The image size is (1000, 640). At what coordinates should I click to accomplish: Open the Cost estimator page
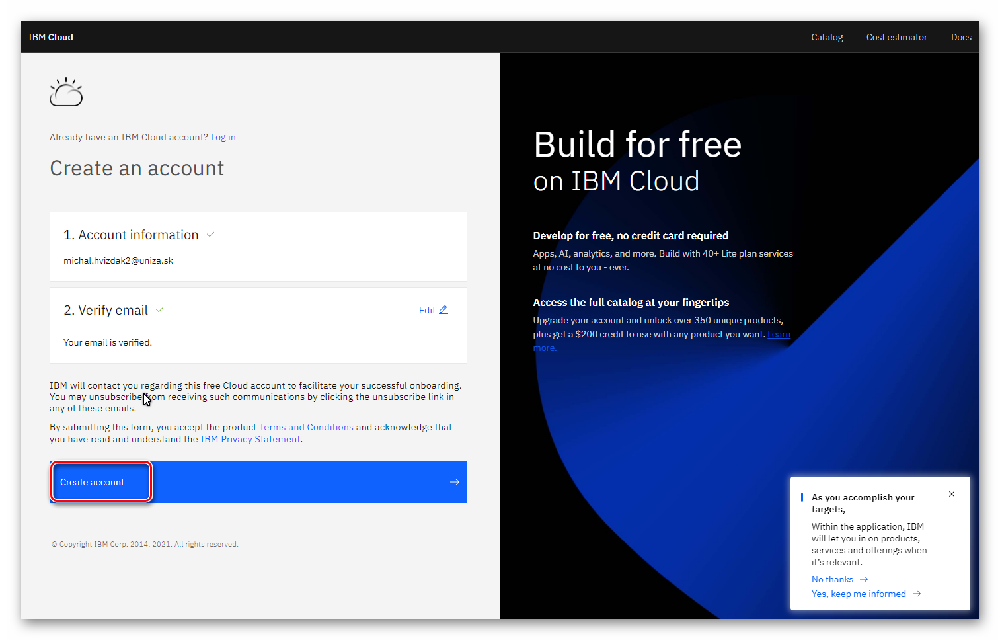(x=896, y=37)
